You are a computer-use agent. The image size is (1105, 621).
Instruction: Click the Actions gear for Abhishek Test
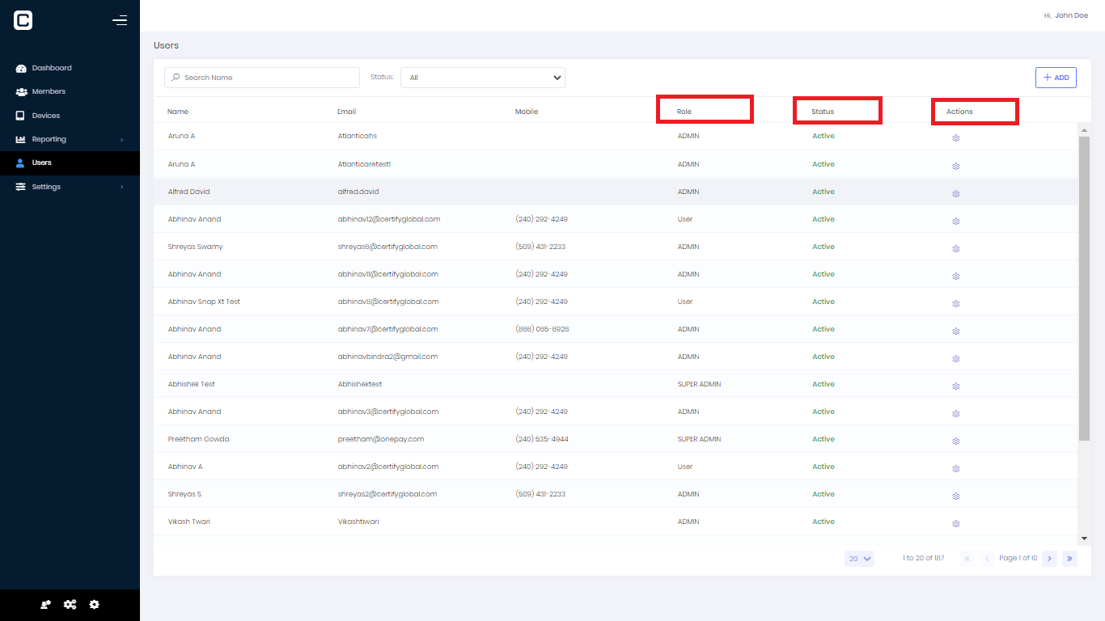pyautogui.click(x=956, y=386)
